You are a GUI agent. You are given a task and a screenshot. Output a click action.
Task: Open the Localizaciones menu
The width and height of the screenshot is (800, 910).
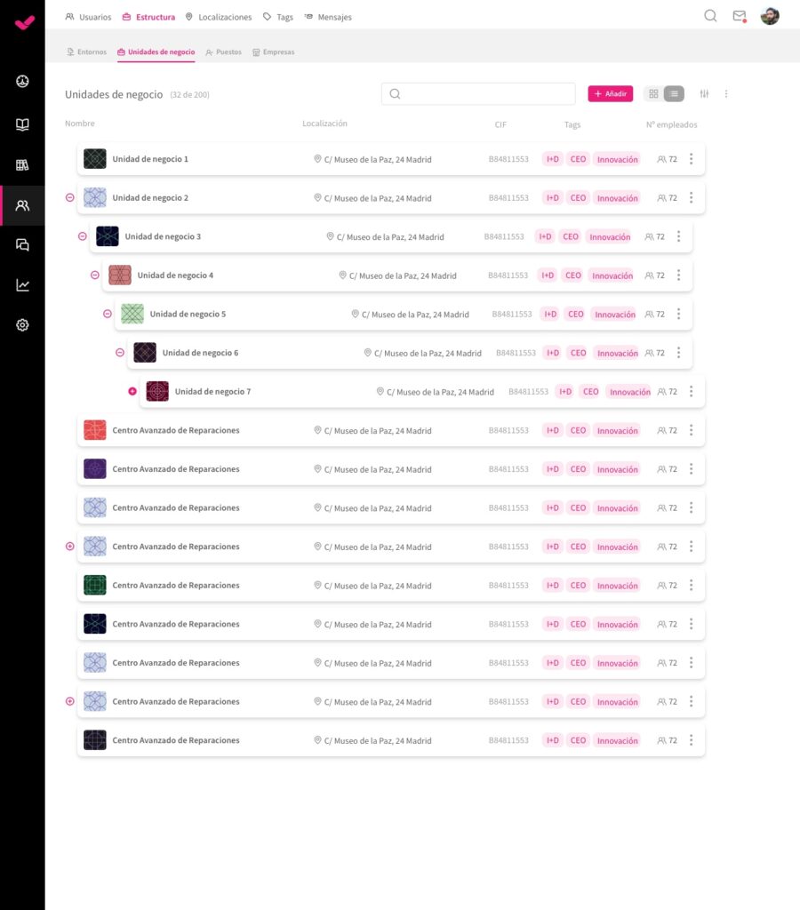(x=218, y=17)
